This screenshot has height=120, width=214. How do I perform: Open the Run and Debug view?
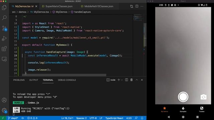coord(4,38)
